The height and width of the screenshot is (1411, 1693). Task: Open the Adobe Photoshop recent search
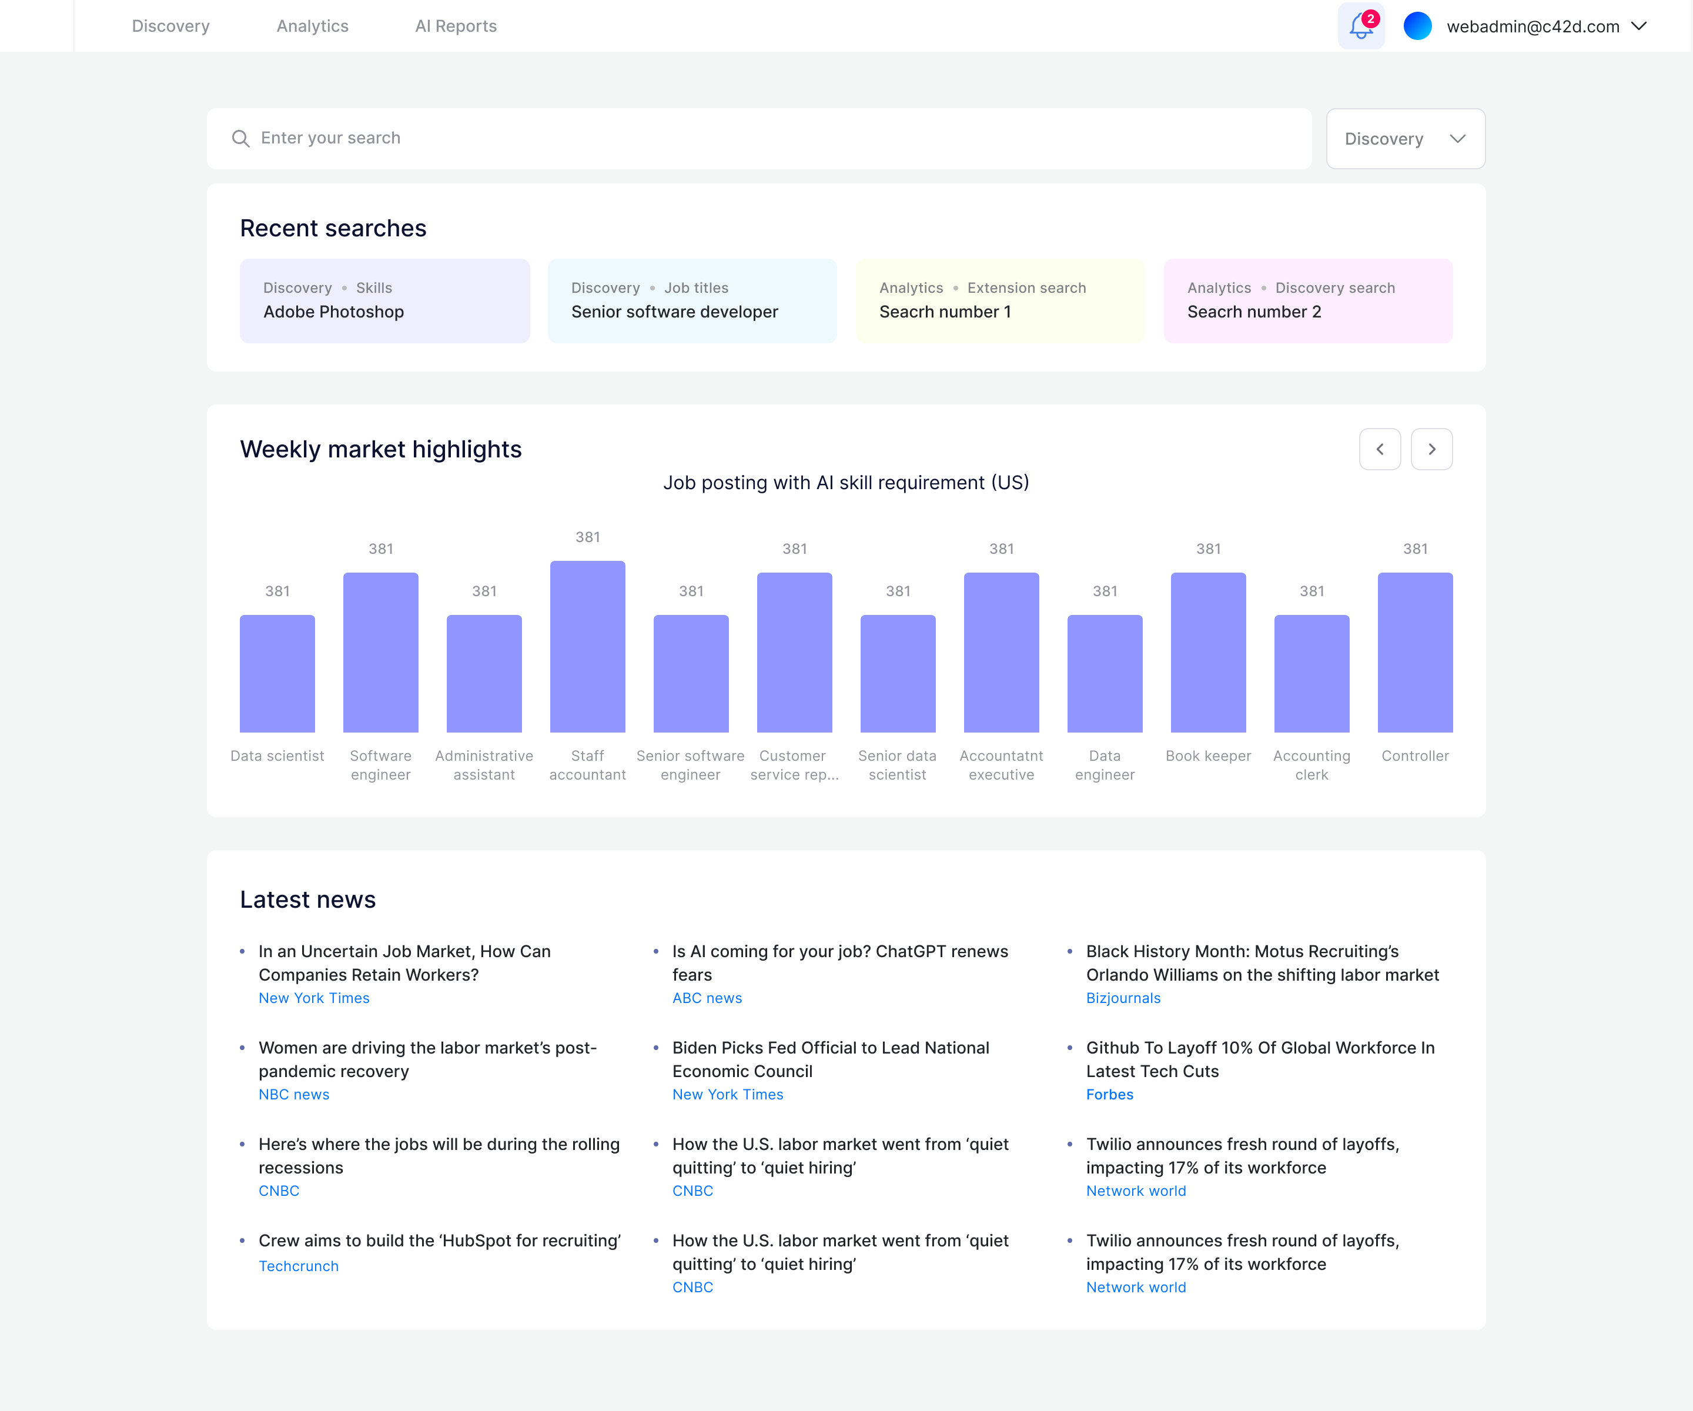click(x=384, y=301)
